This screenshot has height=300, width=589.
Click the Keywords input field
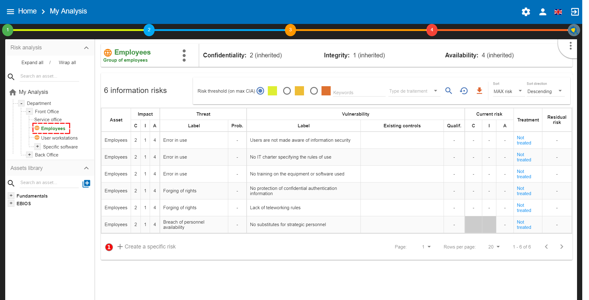[x=358, y=92]
